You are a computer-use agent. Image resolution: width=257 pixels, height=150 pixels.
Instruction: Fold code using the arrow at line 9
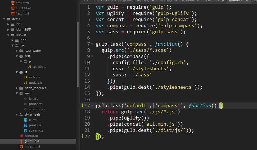point(92,57)
